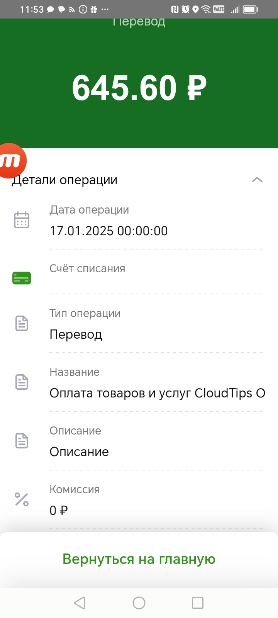Tap the document icon beside Название

point(22,382)
